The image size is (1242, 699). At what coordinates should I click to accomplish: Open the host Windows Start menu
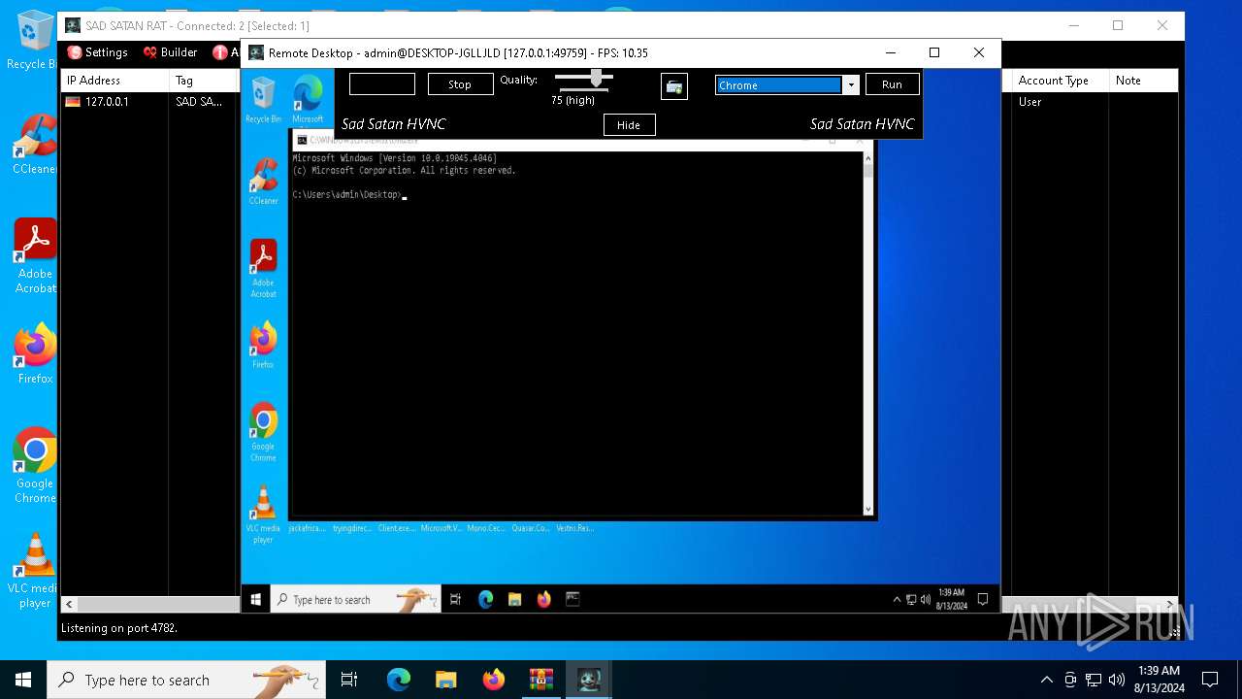coord(23,680)
